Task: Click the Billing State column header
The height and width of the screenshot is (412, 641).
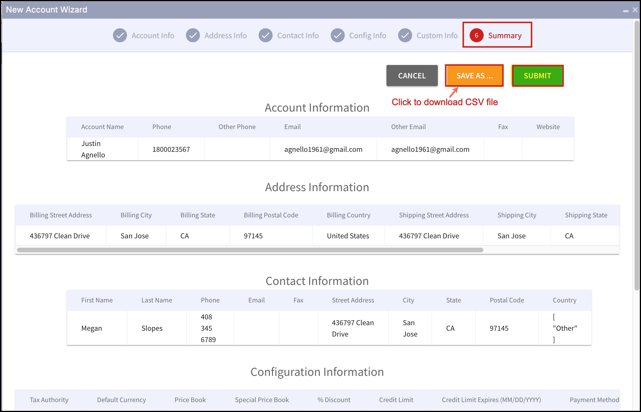Action: (198, 215)
